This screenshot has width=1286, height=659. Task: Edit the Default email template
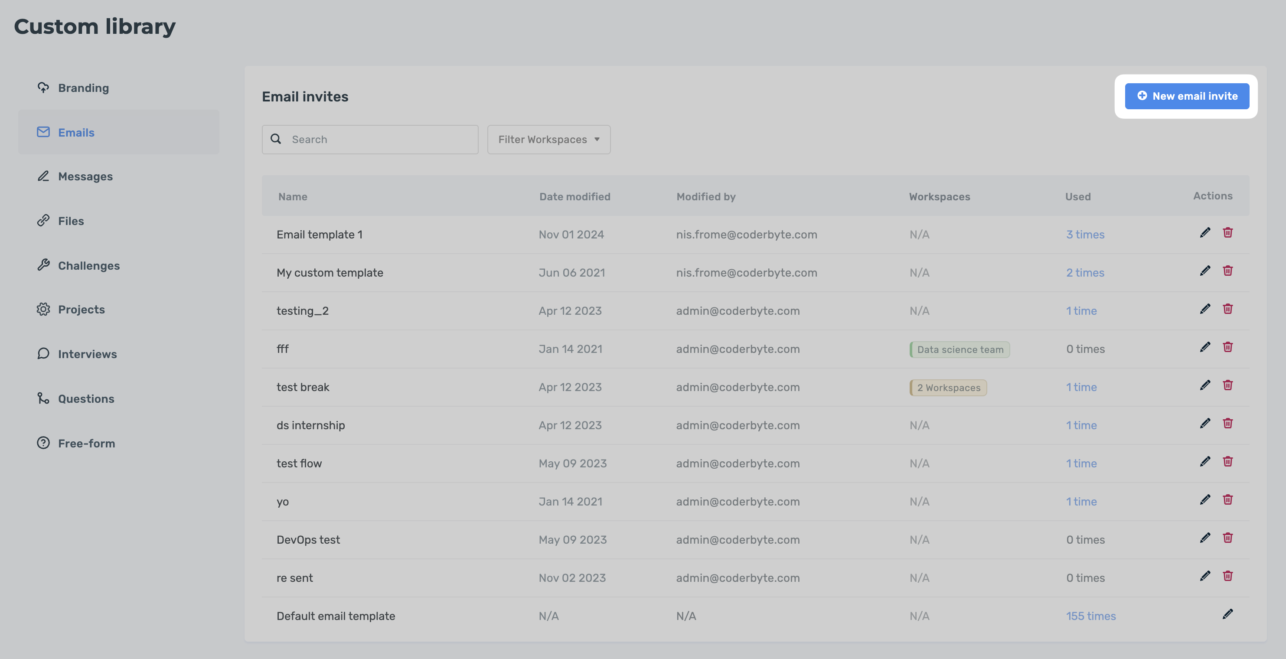[x=1227, y=614]
